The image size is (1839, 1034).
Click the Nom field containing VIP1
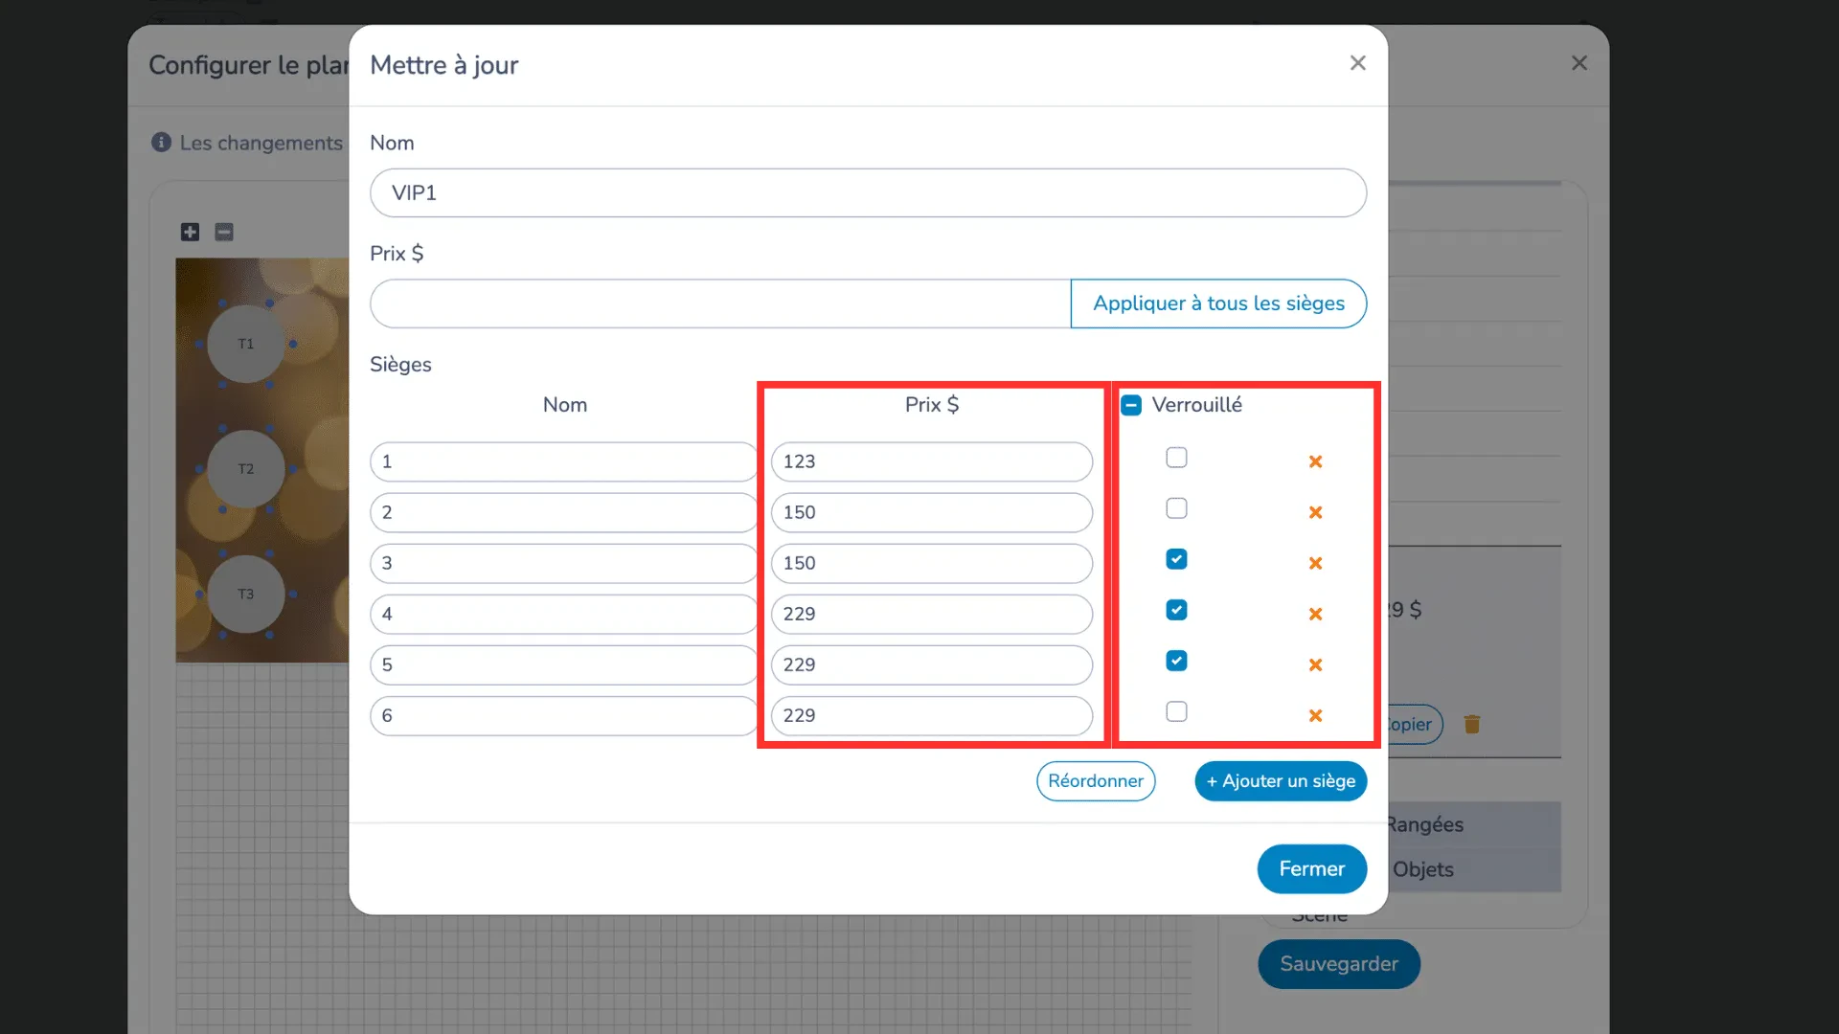(x=868, y=192)
